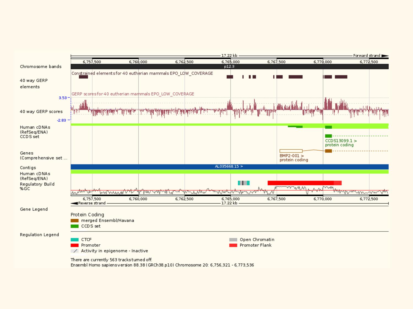413x309 pixels.
Task: Select the green CCDS13099.1 exon block
Action: pos(328,136)
